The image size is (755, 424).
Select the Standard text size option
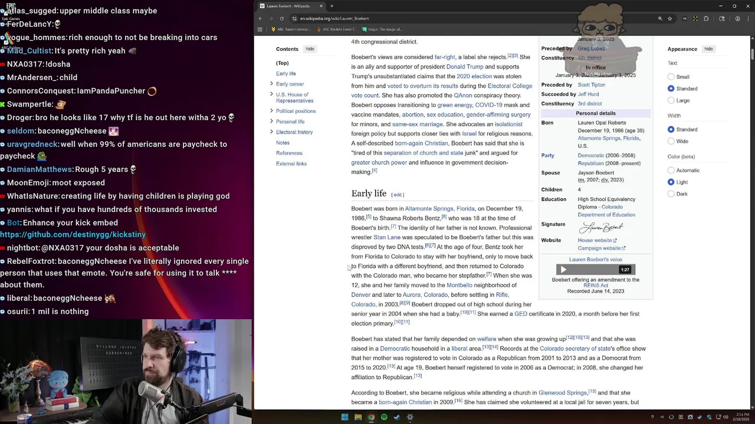tap(671, 88)
